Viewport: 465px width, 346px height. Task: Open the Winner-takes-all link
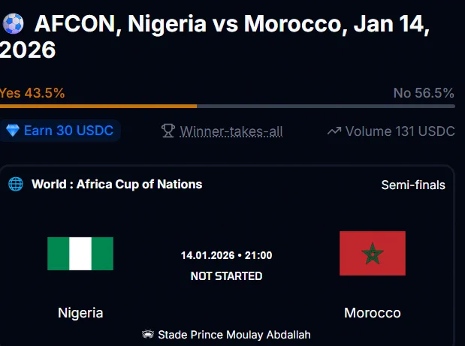(231, 131)
